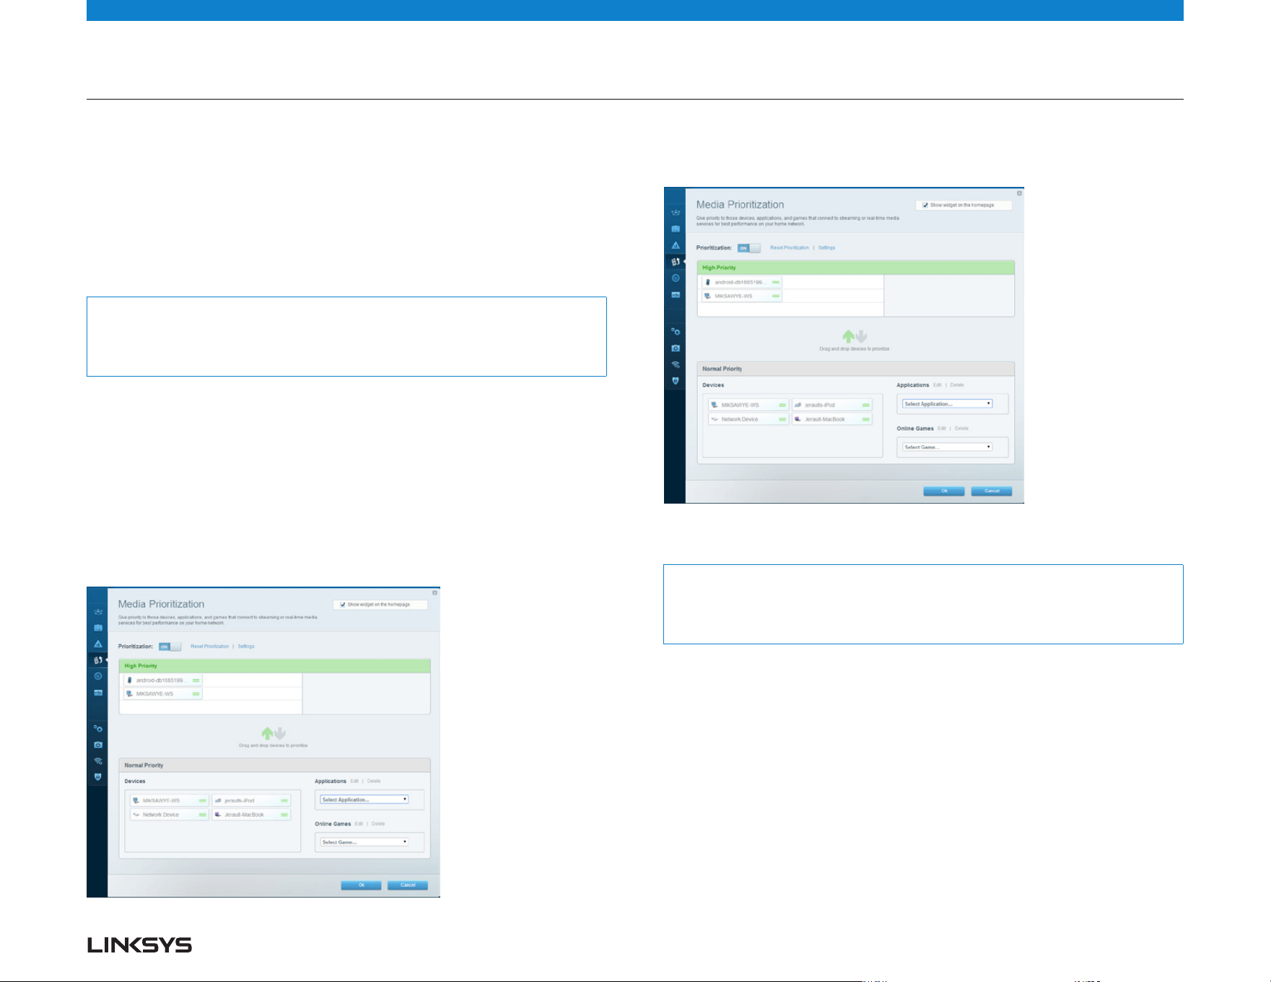Click Ok button in top screenshot
This screenshot has height=982, width=1271.
pos(944,491)
